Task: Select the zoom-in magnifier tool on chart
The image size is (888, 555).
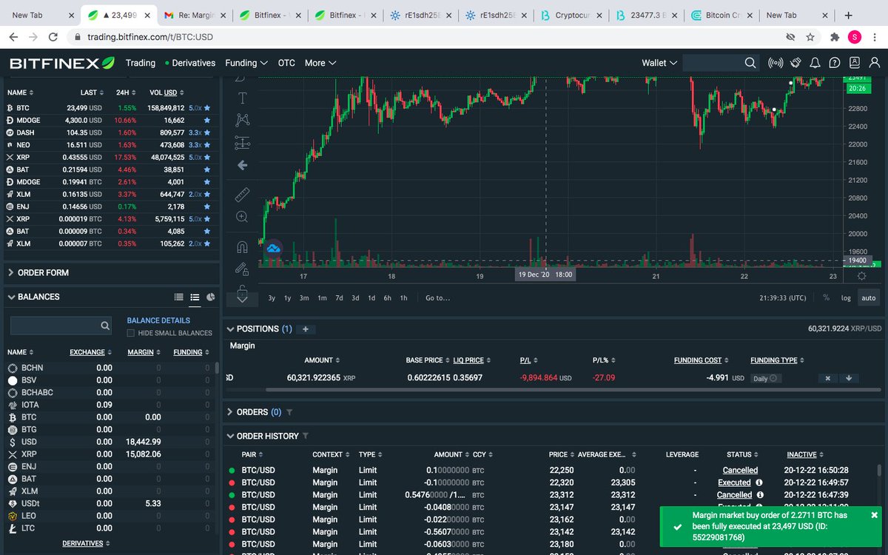Action: (x=242, y=217)
